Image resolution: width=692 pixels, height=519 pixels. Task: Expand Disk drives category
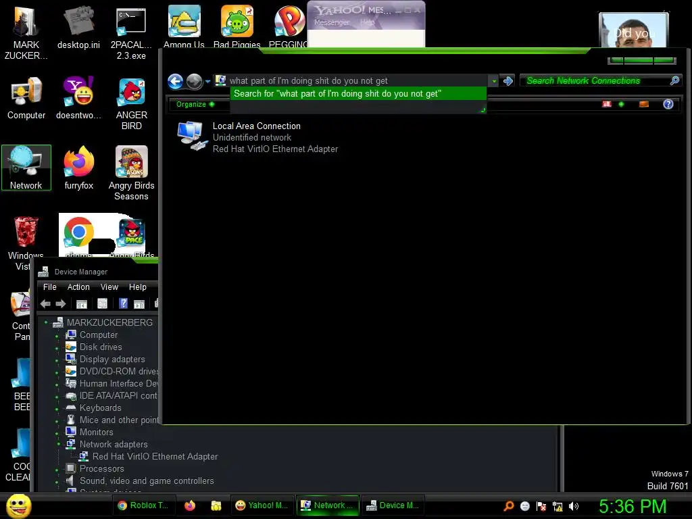tap(57, 348)
